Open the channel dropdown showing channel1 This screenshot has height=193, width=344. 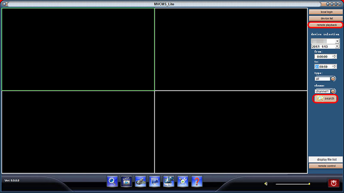point(333,91)
